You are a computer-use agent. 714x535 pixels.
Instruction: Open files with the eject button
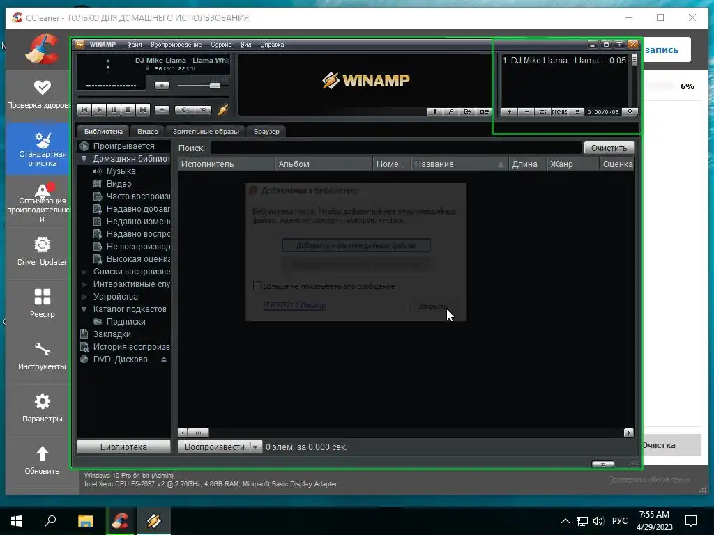coord(162,109)
